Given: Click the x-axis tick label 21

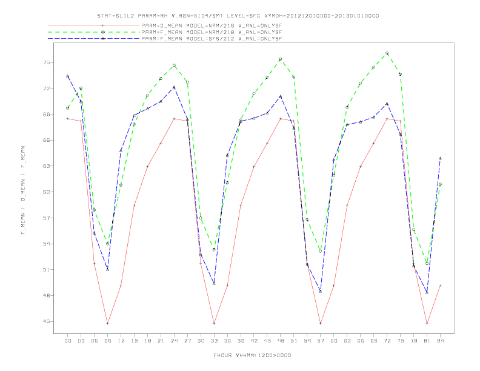Looking at the screenshot, I should pyautogui.click(x=161, y=341).
